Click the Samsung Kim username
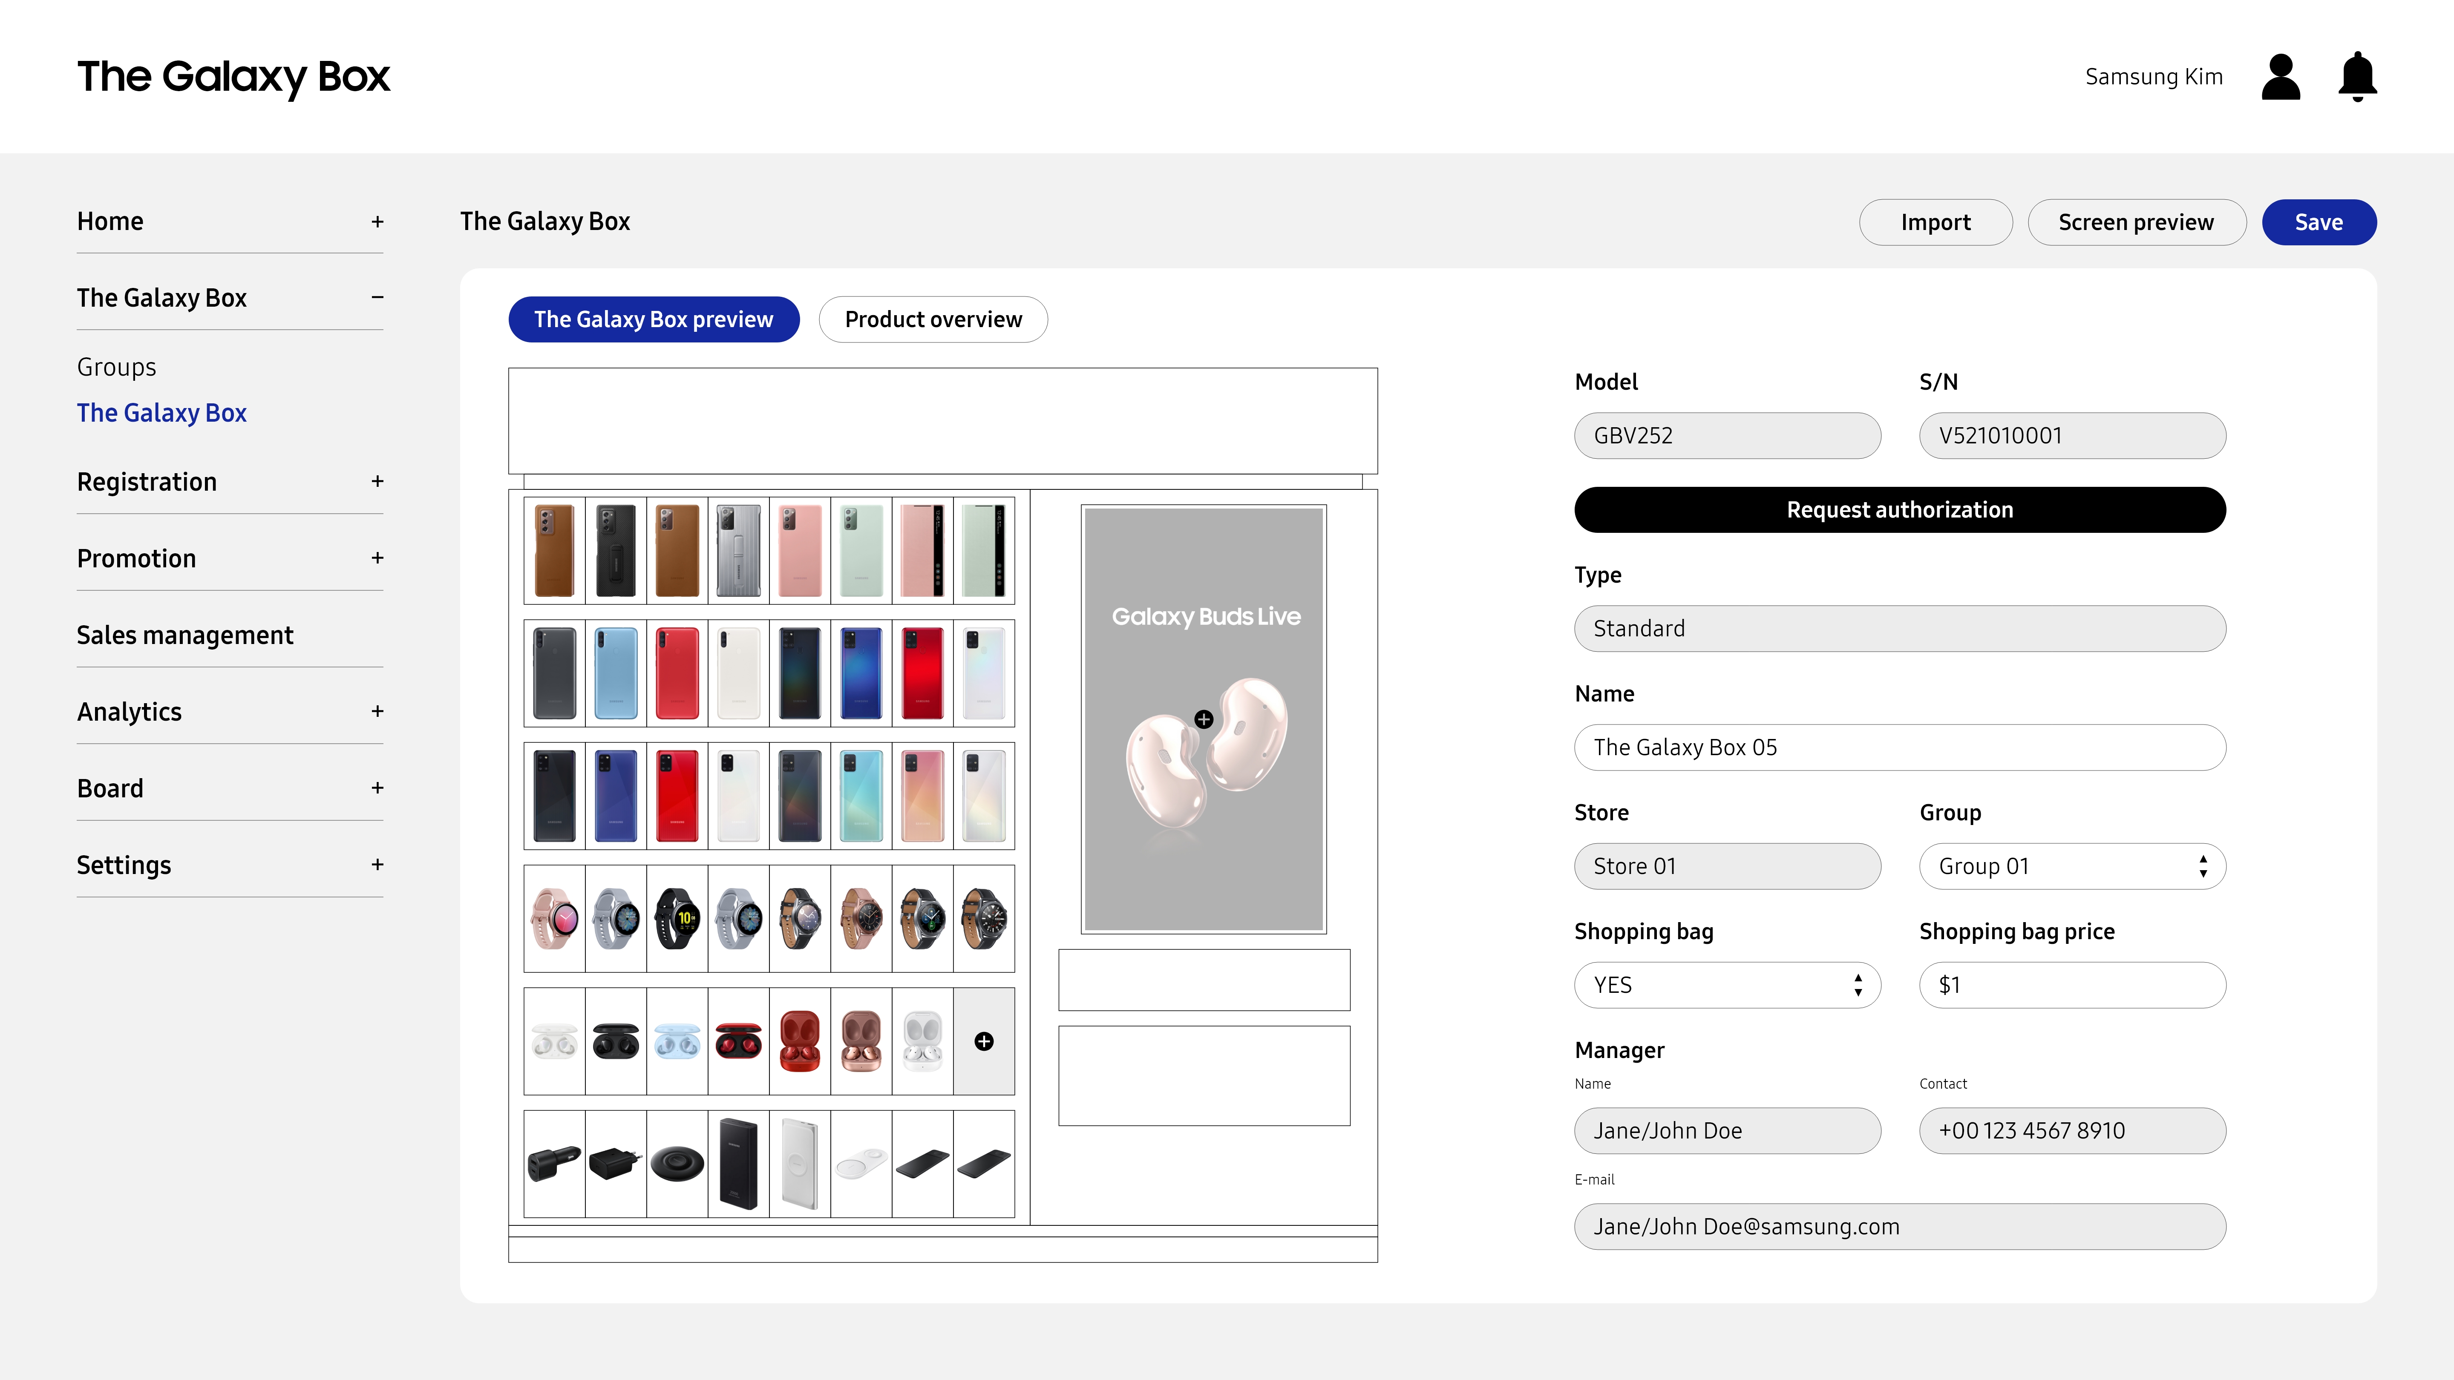 click(2154, 76)
